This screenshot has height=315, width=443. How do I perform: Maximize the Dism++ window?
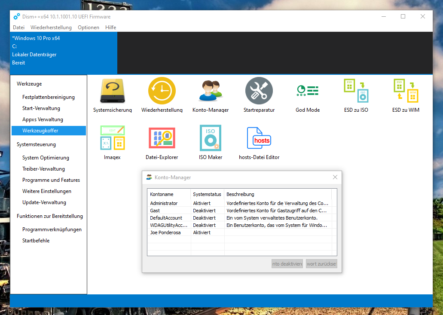coord(403,16)
